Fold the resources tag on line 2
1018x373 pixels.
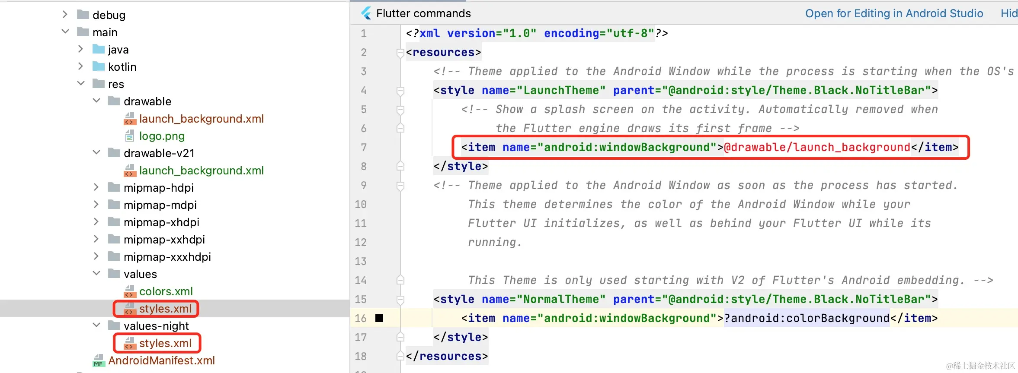[x=400, y=53]
